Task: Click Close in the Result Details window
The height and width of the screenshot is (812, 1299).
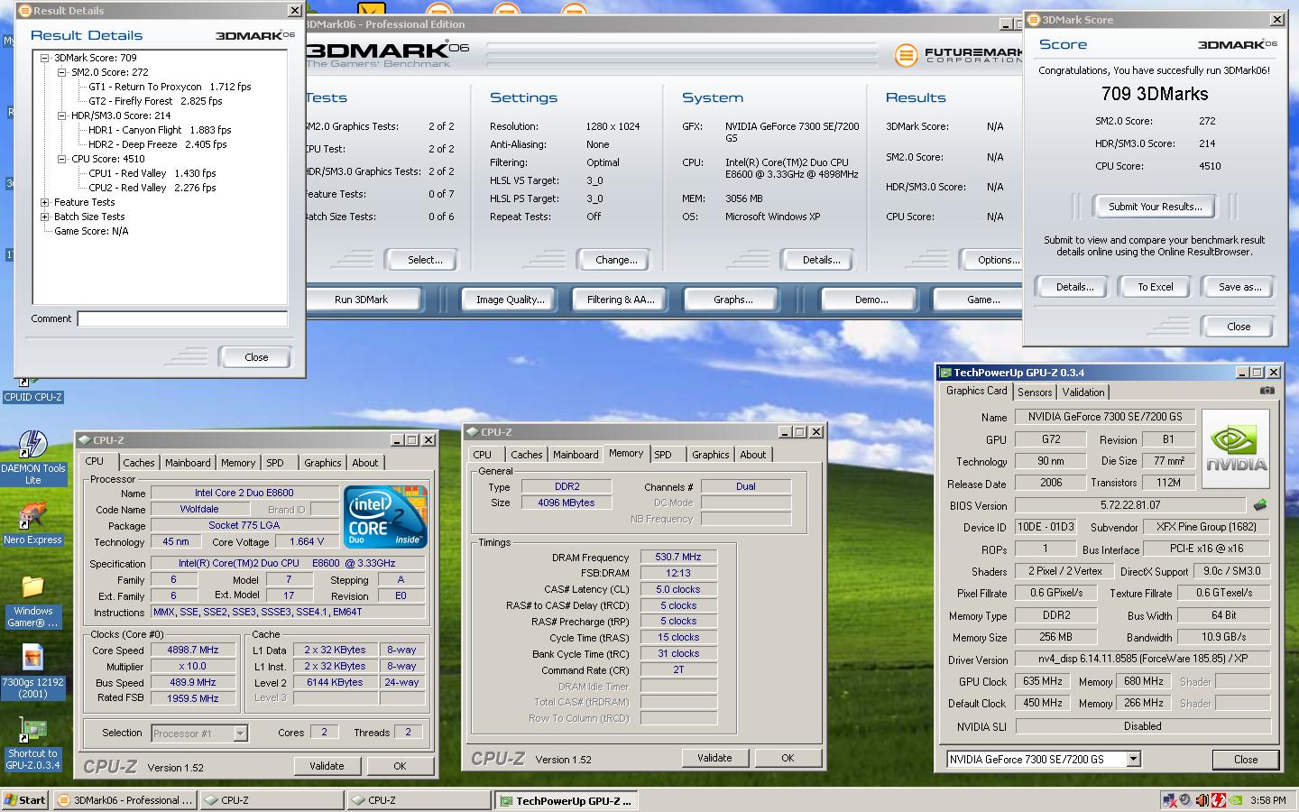Action: [x=256, y=357]
